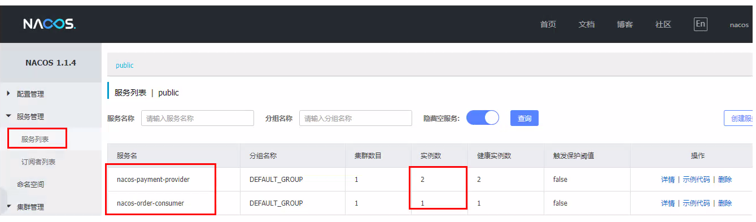Open 详情 for nacos-payment-provider
Image resolution: width=756 pixels, height=222 pixels.
point(668,179)
